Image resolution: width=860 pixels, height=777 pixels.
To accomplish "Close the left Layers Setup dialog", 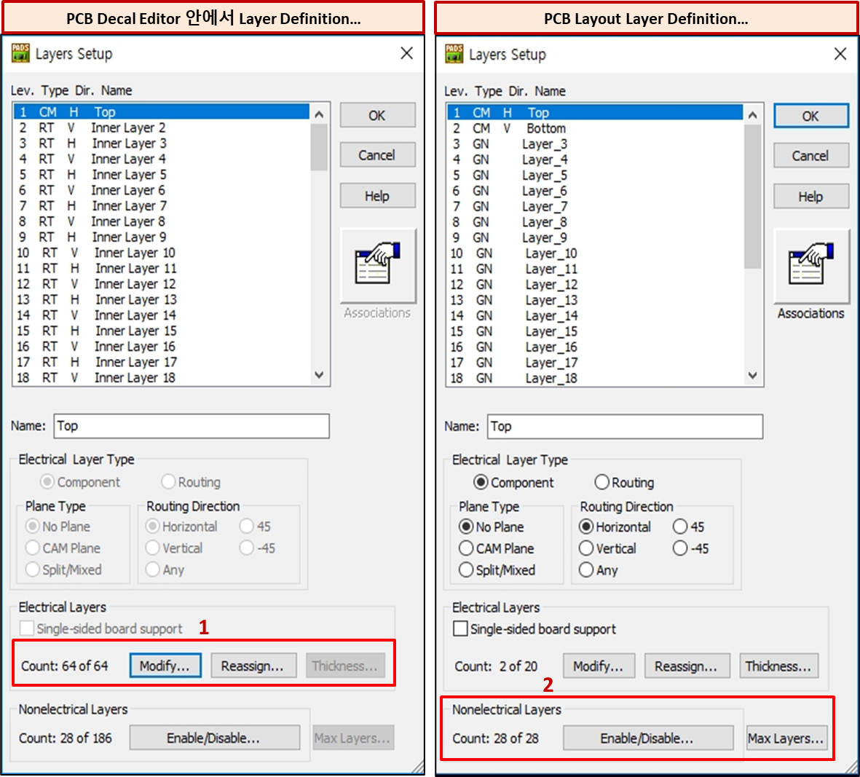I will (406, 53).
